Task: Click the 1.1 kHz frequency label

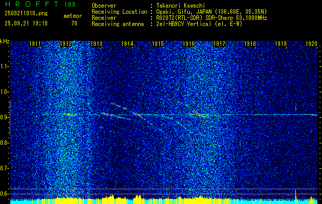Action: 4,66
